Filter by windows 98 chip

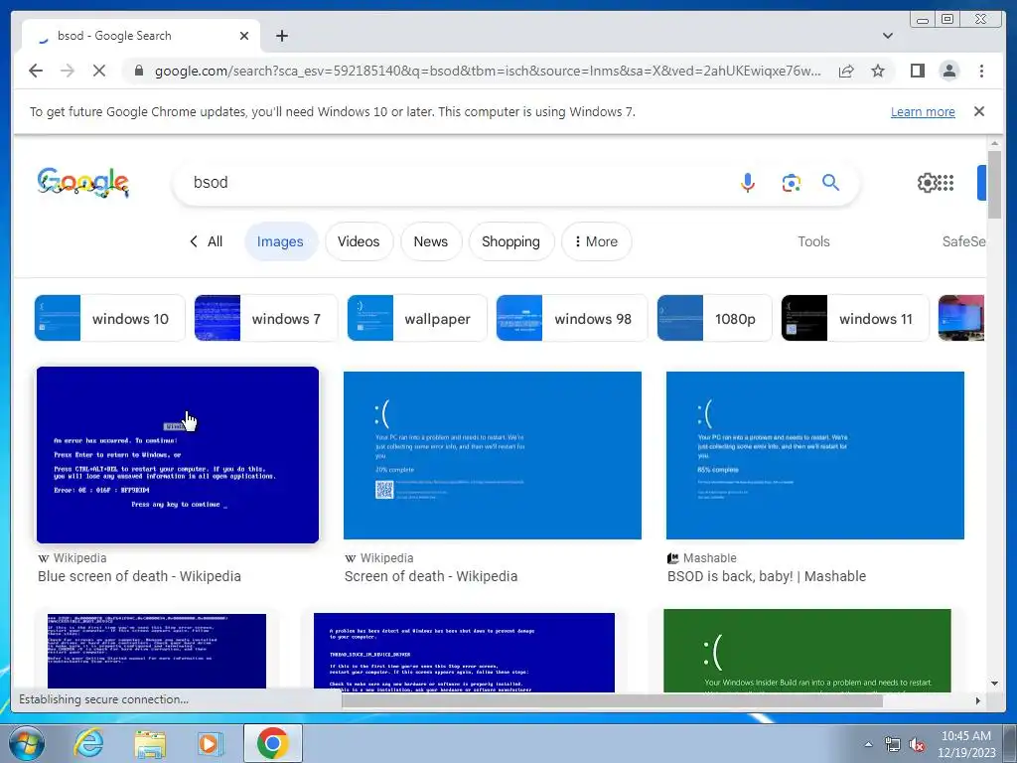(x=571, y=318)
